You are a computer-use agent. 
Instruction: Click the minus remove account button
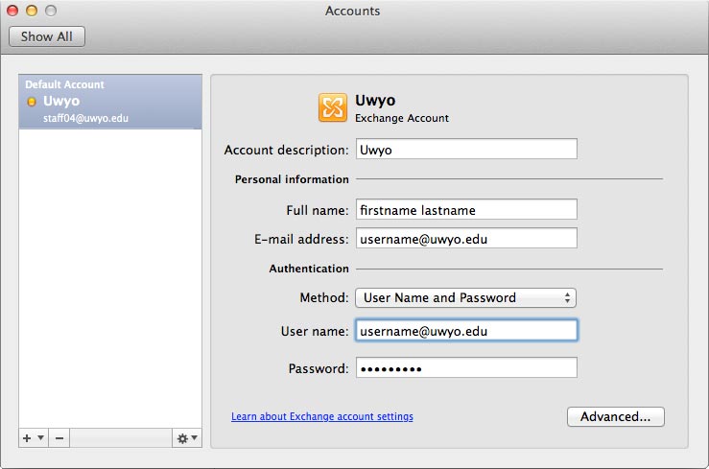click(59, 438)
